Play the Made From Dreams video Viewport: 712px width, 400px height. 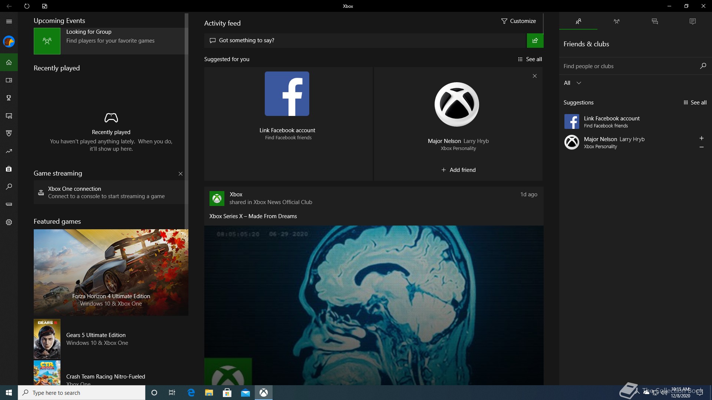click(374, 305)
